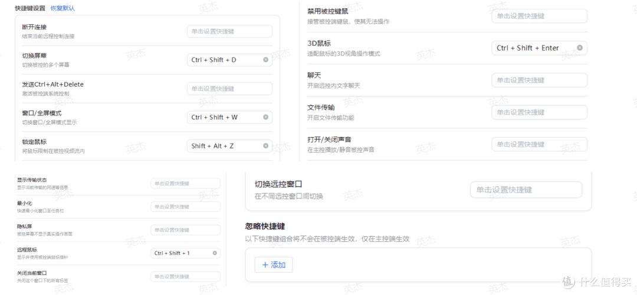Clear the Ctrl + Shift + D shortcut
The image size is (637, 295).
(x=265, y=59)
